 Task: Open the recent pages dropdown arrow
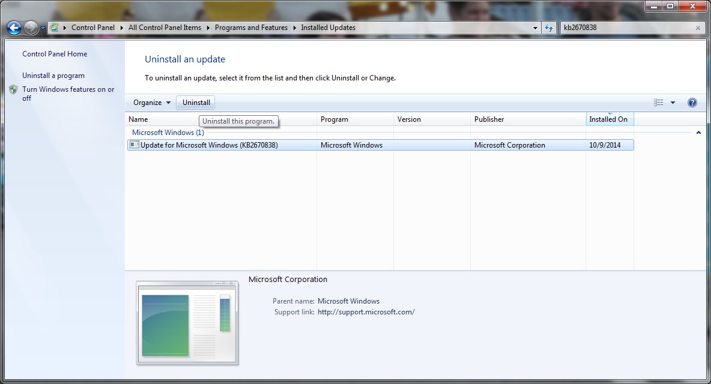pos(43,28)
